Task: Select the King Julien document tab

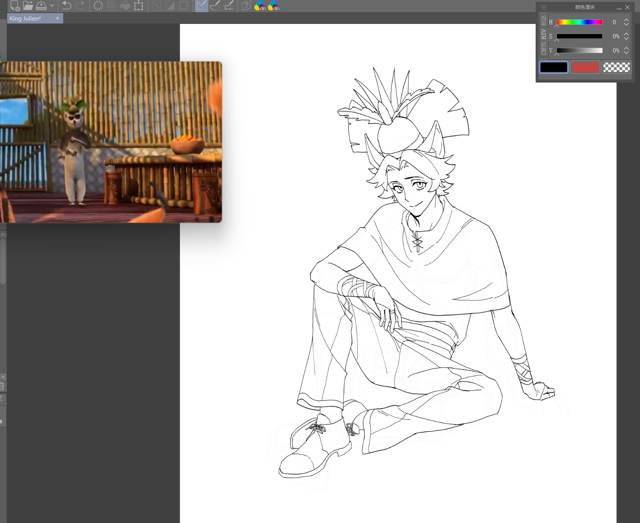Action: (25, 18)
